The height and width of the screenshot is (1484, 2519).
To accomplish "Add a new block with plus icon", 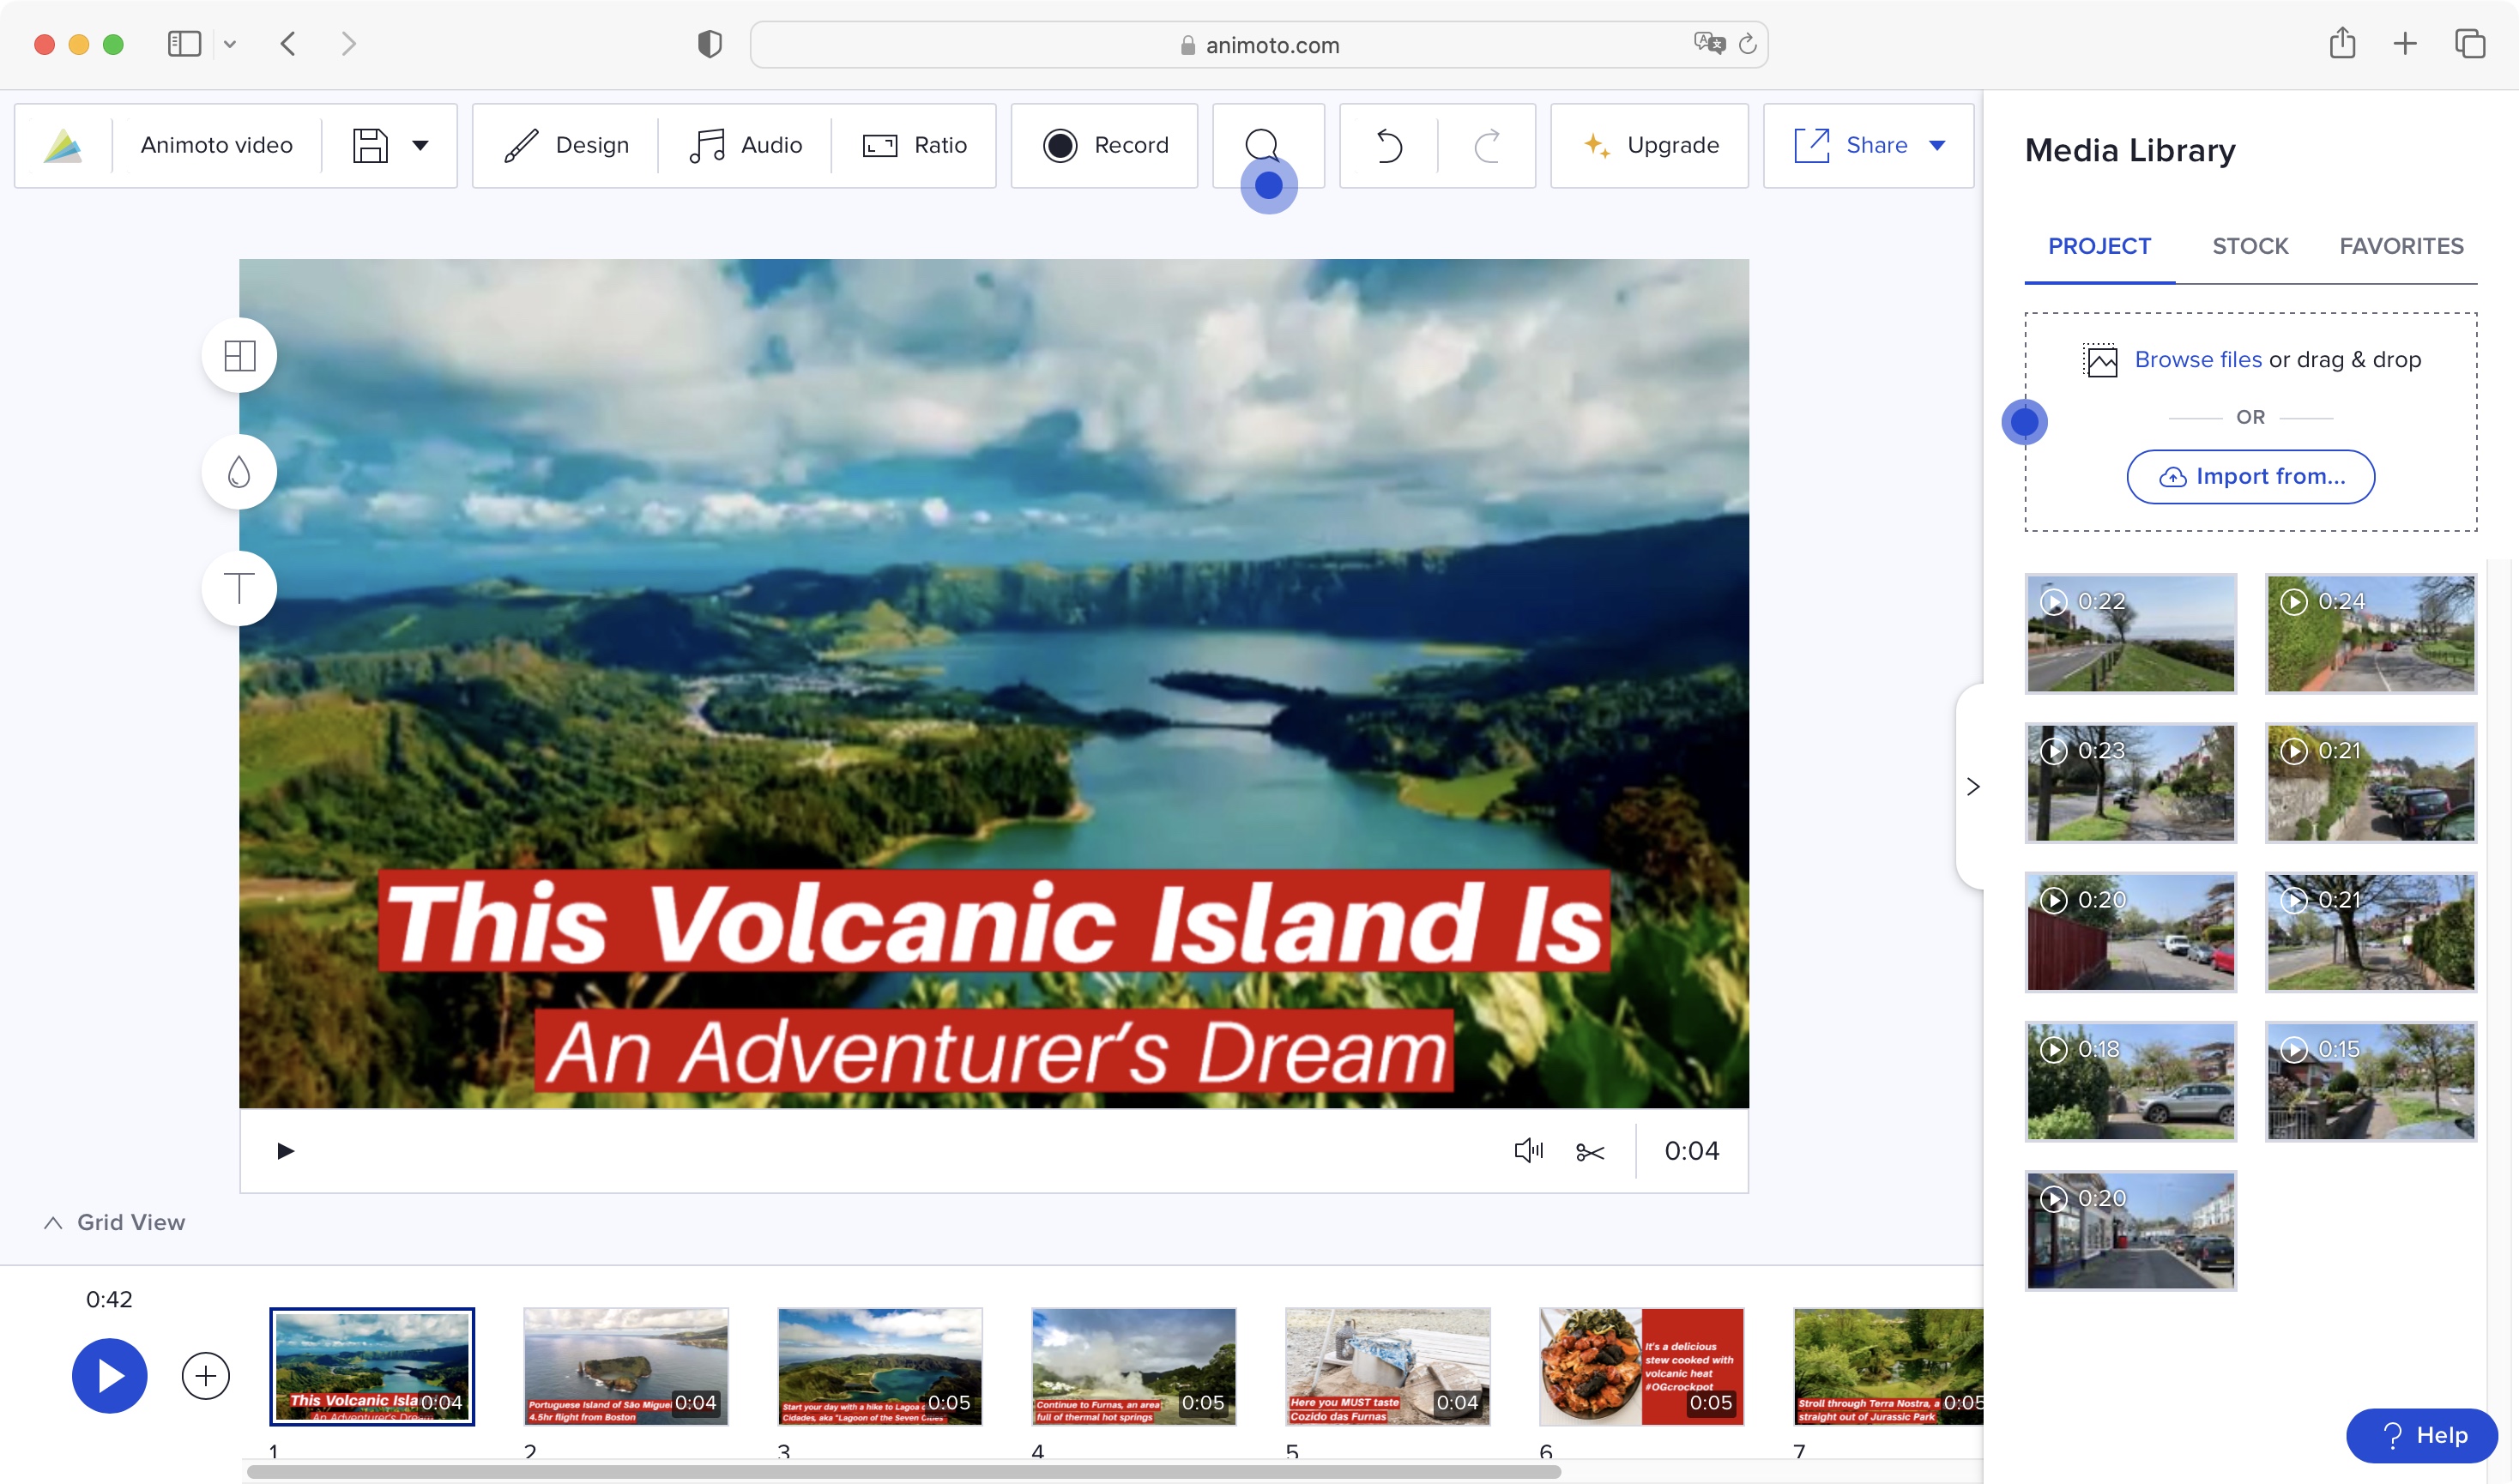I will pos(206,1376).
